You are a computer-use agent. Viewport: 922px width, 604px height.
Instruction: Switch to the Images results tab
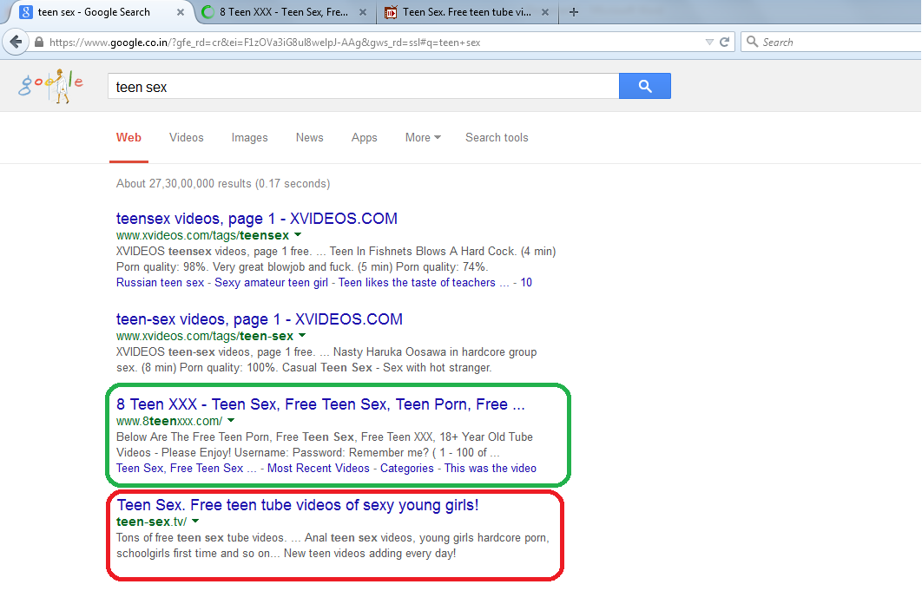click(x=249, y=137)
